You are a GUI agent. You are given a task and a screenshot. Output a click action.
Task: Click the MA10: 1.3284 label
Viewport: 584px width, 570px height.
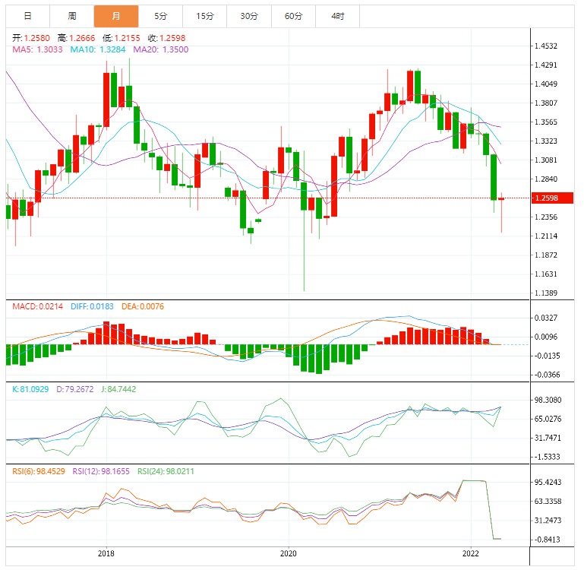click(98, 49)
